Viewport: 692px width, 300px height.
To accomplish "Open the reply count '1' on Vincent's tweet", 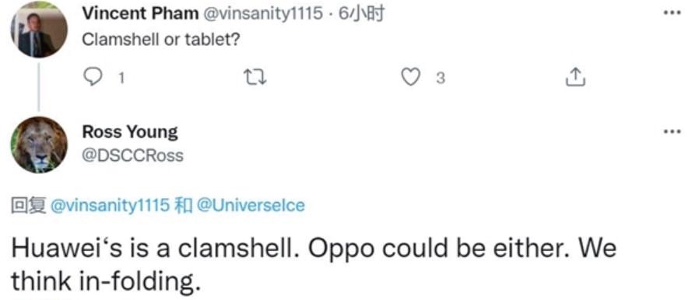I will click(122, 78).
